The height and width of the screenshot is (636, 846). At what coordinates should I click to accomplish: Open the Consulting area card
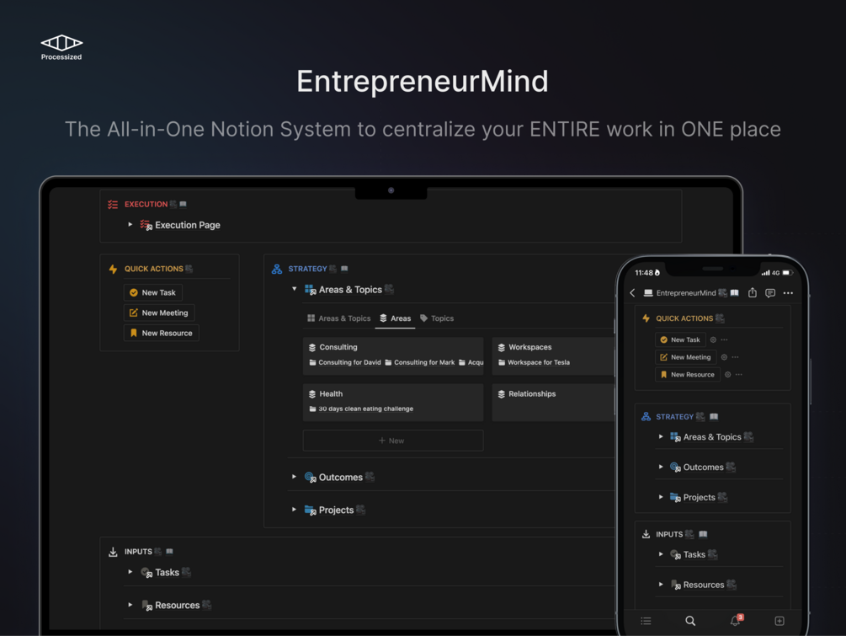[x=393, y=355]
